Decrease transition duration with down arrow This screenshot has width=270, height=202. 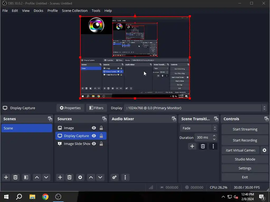coord(214,139)
